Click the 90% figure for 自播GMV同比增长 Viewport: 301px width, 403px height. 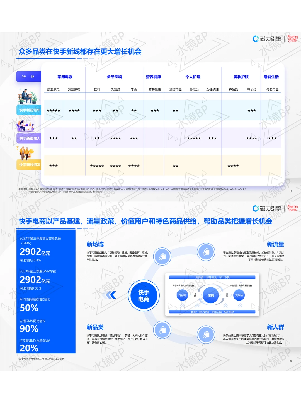point(29,329)
